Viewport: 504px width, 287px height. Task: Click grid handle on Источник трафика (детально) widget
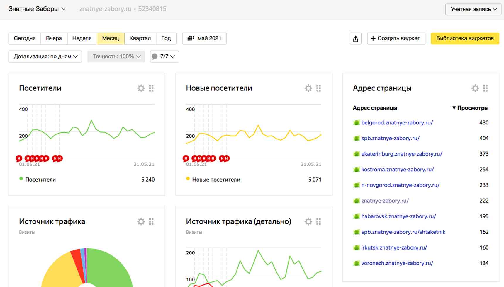[x=318, y=222]
